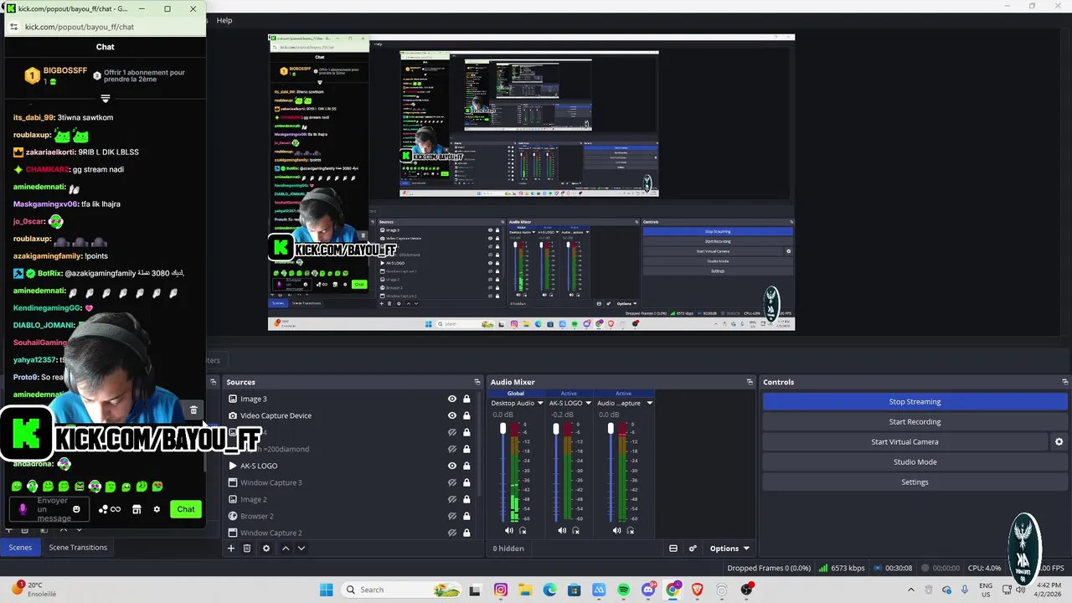The image size is (1072, 603).
Task: Enter Studio Mode
Action: pyautogui.click(x=915, y=461)
